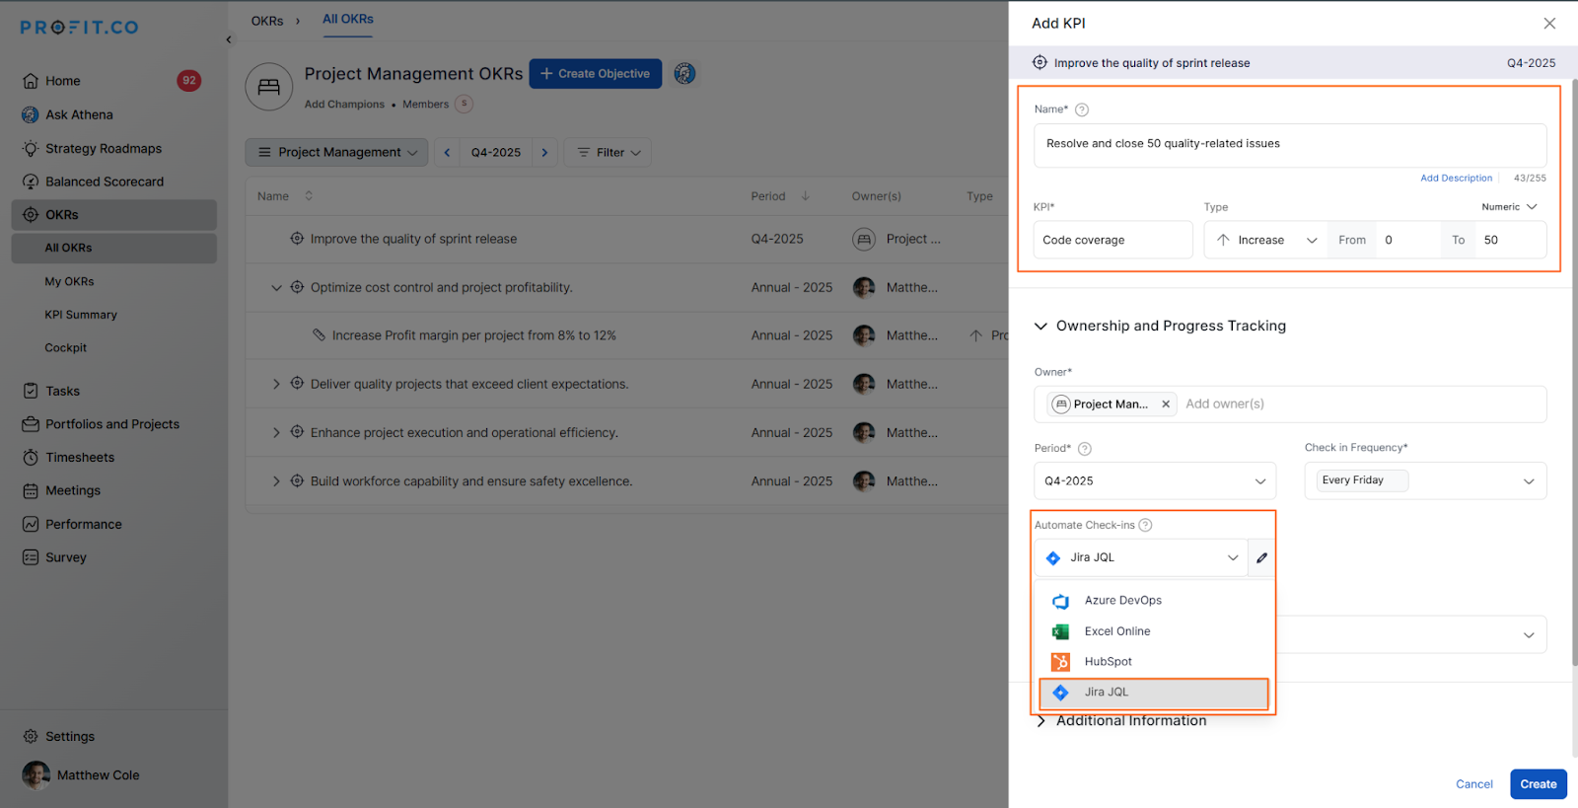Collapse Optimize cost control objective row
1578x808 pixels.
tap(276, 288)
